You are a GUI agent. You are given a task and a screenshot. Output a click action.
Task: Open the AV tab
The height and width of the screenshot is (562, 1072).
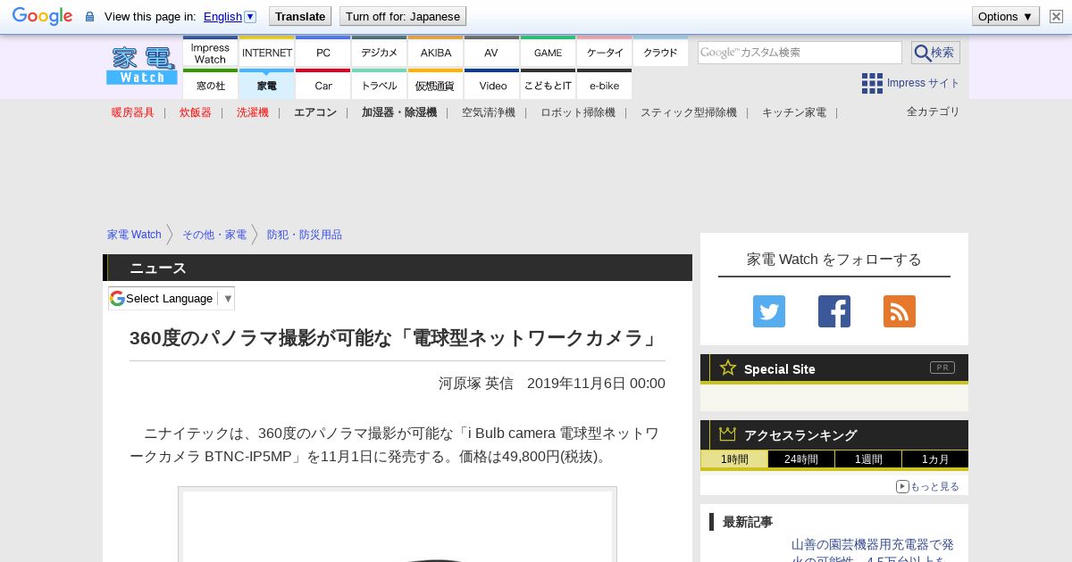click(x=491, y=53)
